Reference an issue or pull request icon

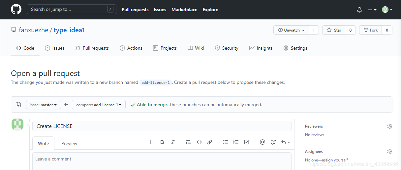(x=273, y=142)
